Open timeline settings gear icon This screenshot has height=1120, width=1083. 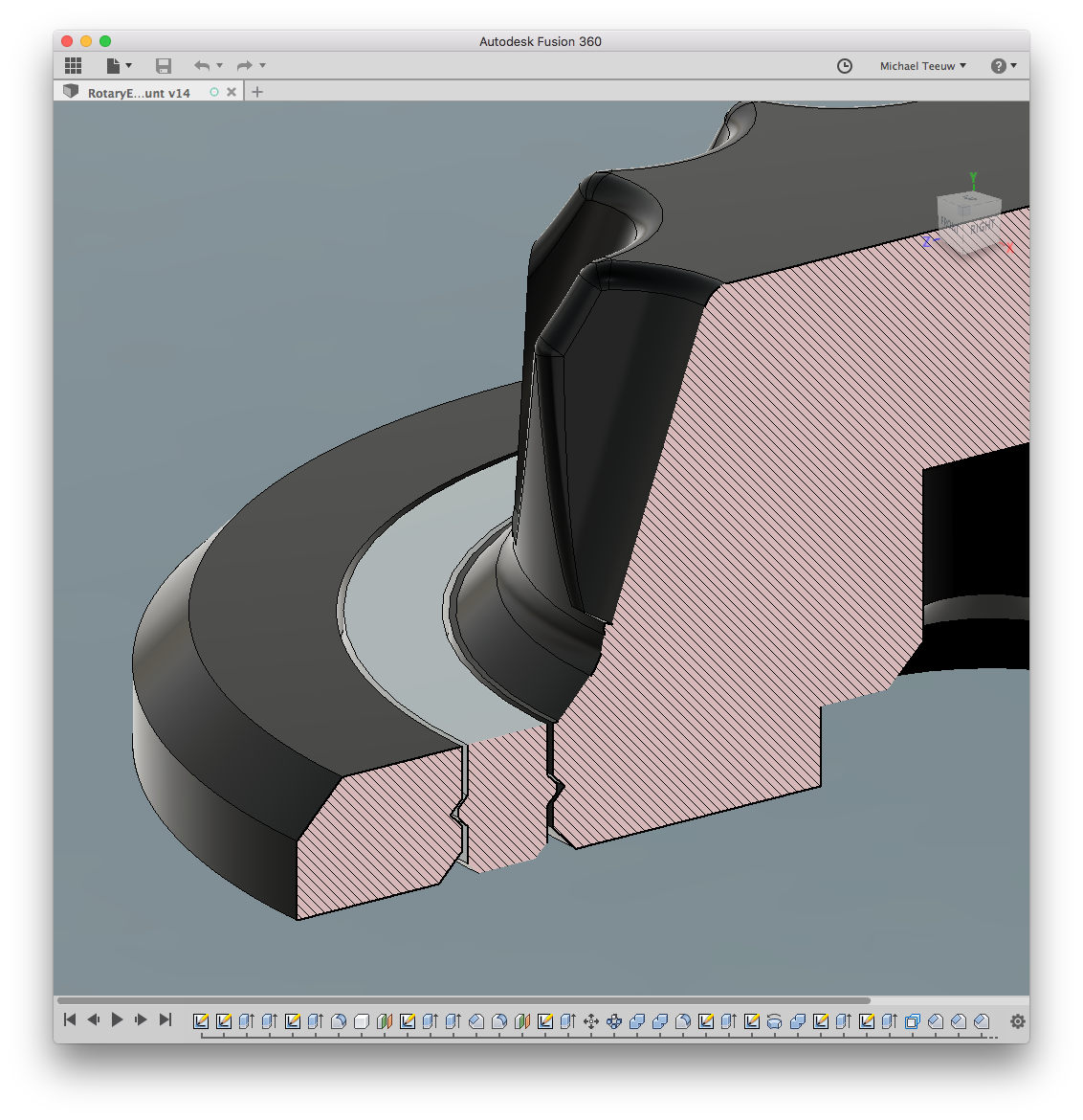coord(1018,1021)
